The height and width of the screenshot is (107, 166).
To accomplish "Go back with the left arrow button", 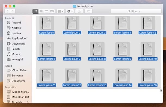I will [7, 11].
